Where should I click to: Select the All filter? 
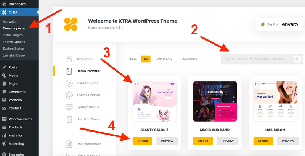146,59
